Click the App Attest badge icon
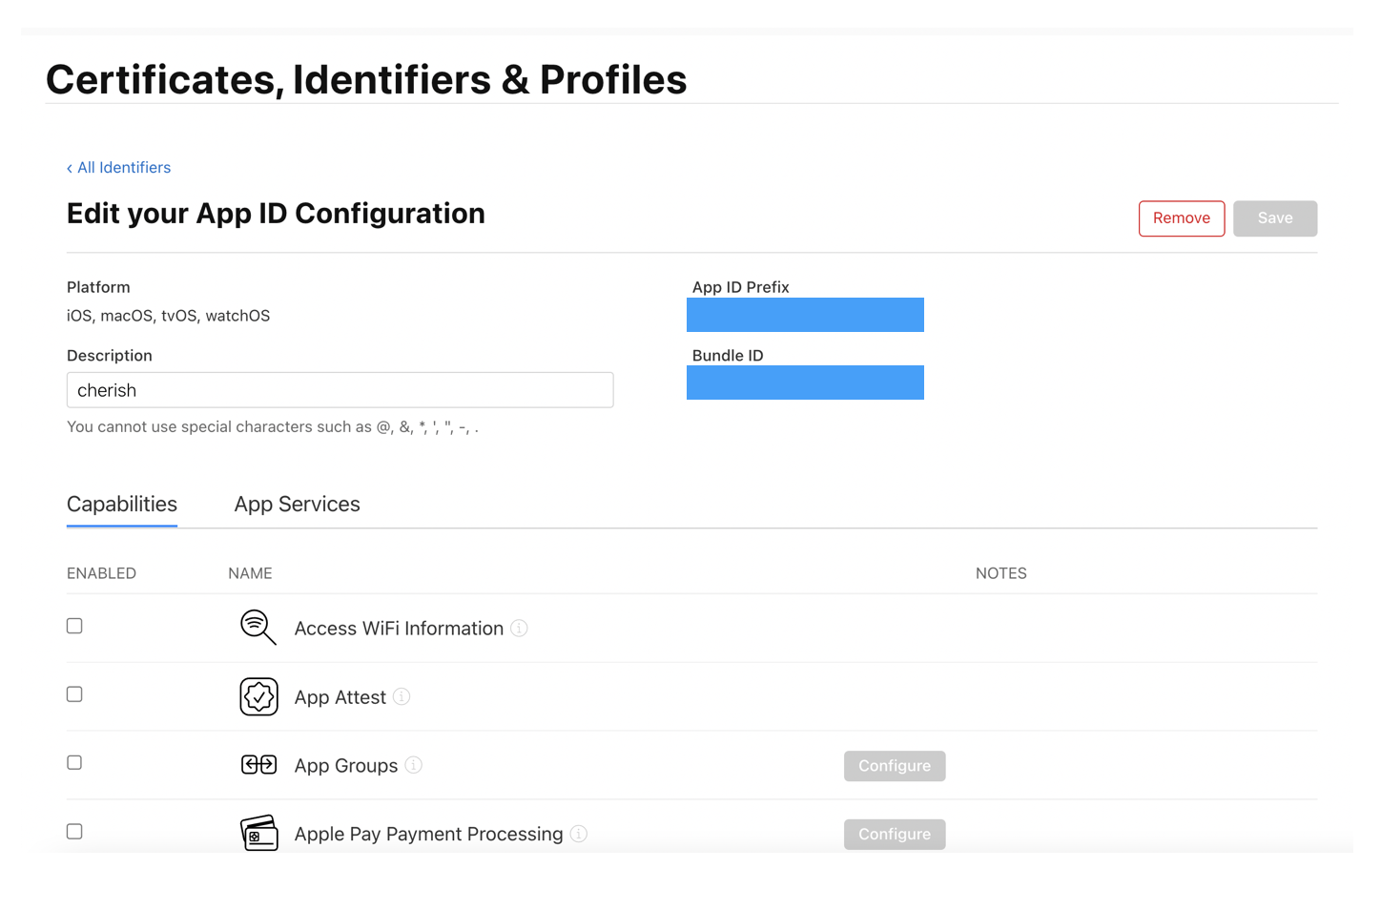This screenshot has height=910, width=1381. point(258,697)
